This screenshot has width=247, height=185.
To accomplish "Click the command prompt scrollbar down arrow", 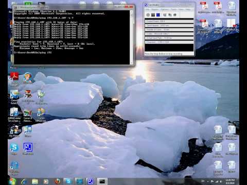I will (131, 63).
